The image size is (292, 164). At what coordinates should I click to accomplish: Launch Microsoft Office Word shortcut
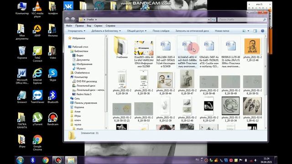(x=22, y=77)
